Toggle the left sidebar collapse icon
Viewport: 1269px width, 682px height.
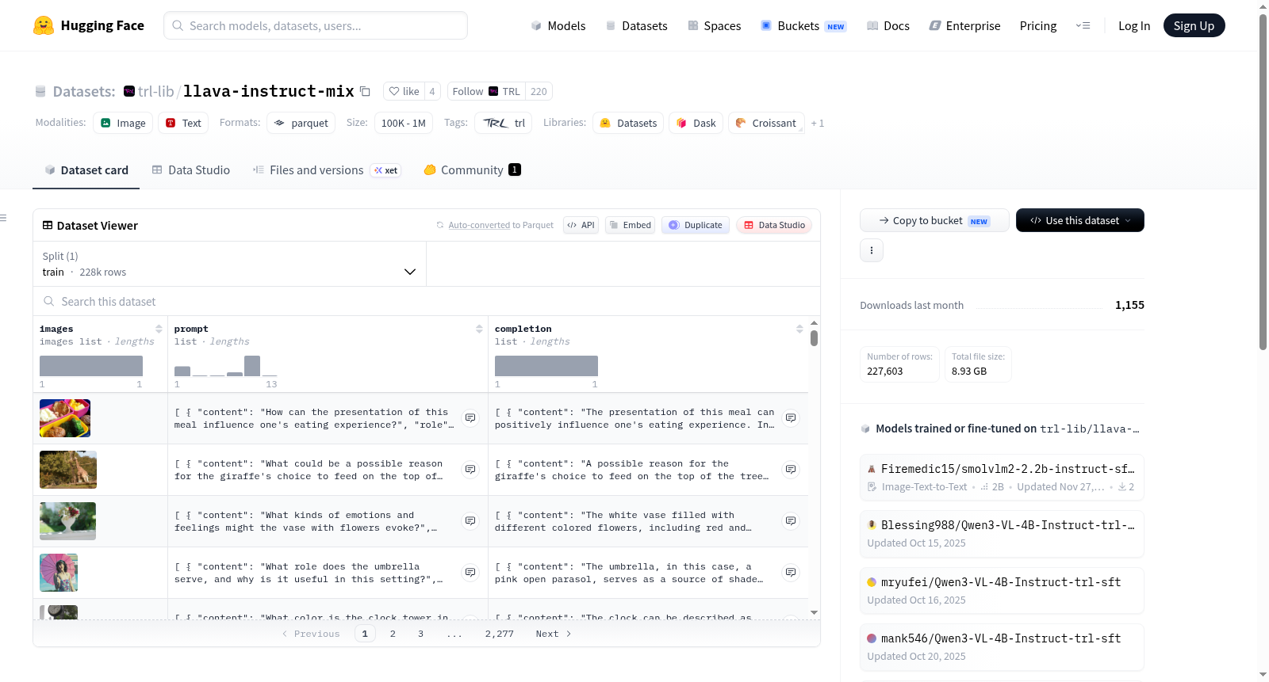3,218
